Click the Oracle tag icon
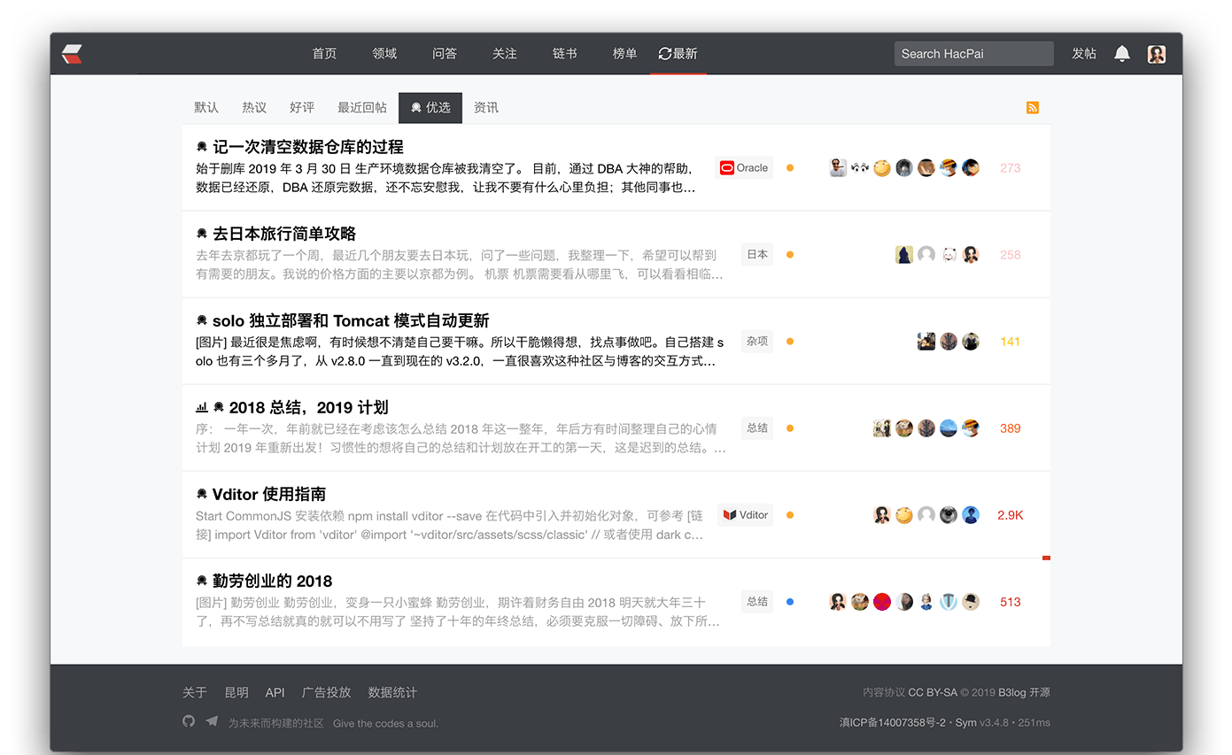The height and width of the screenshot is (755, 1232). click(x=727, y=168)
